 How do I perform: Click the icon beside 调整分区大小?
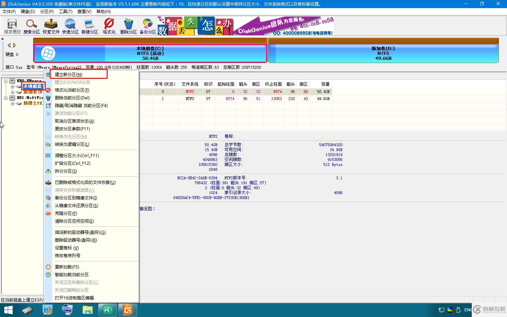click(48, 156)
